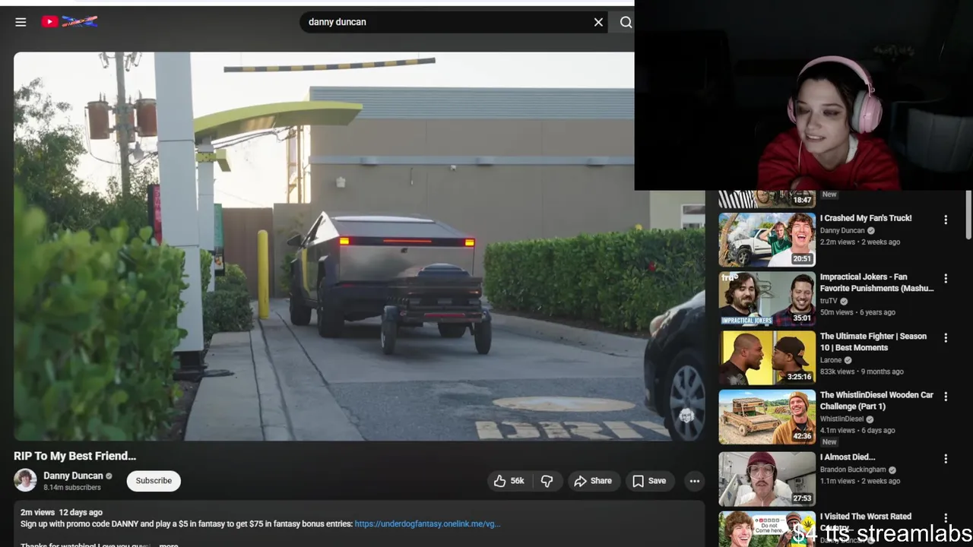973x547 pixels.
Task: Open more actions ellipsis below the video
Action: (x=694, y=481)
